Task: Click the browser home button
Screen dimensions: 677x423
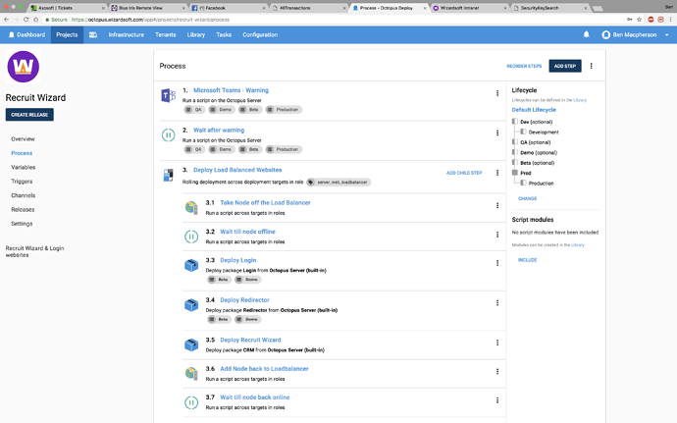Action: pos(36,20)
